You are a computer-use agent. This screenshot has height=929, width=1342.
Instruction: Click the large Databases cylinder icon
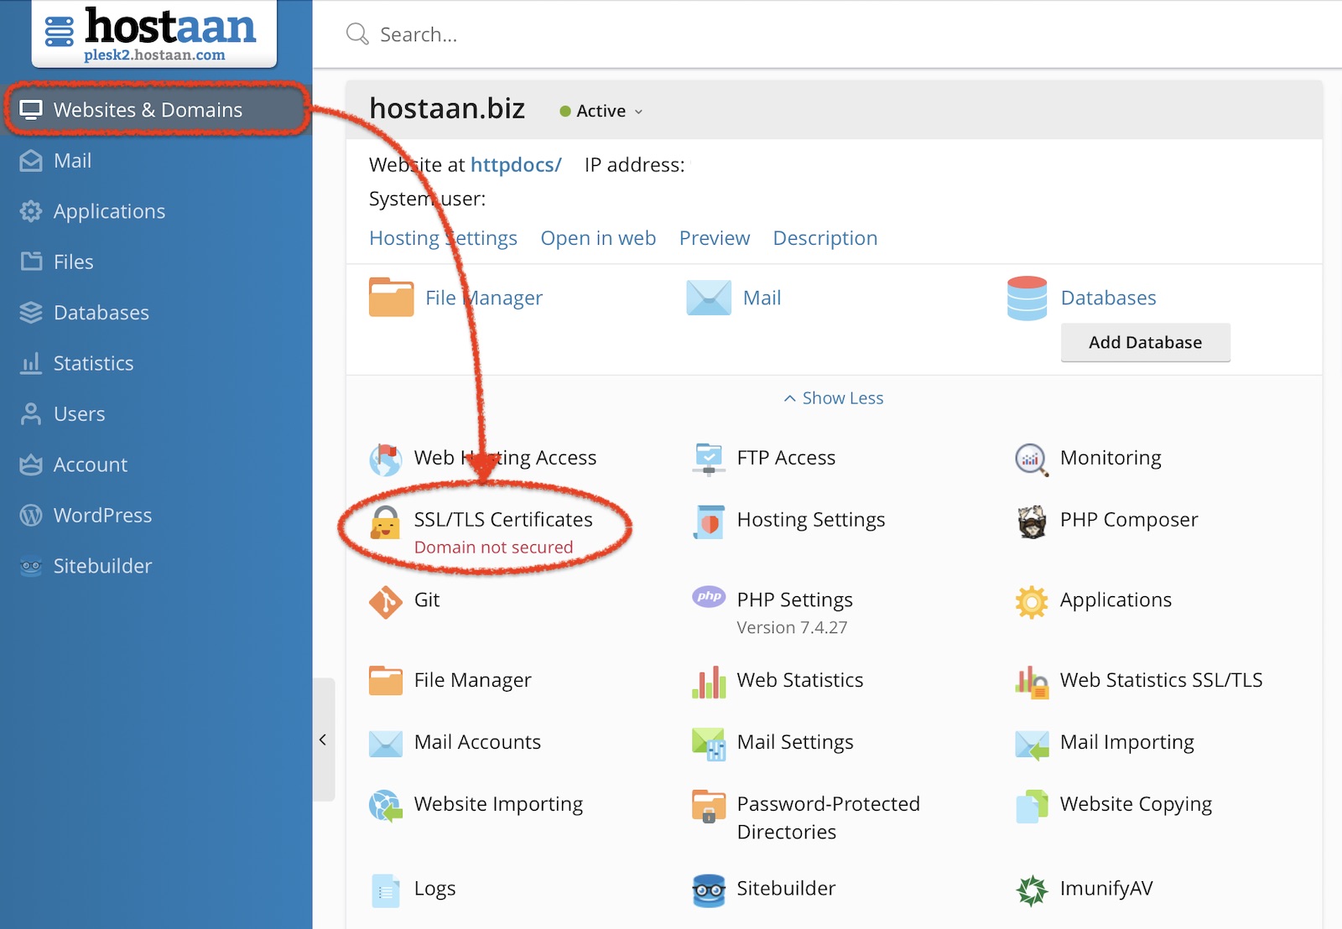click(x=1027, y=298)
